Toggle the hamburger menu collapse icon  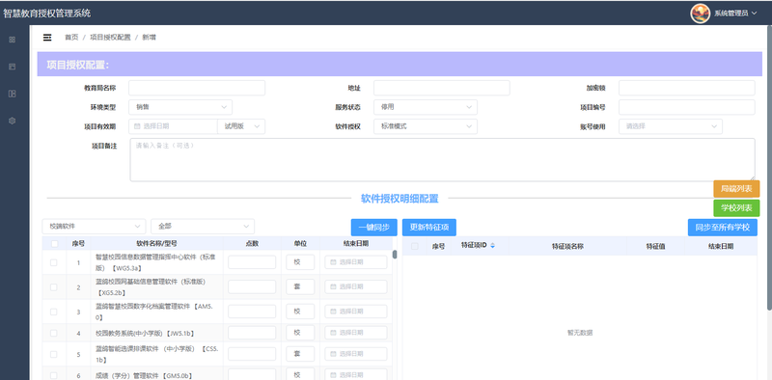pos(47,38)
